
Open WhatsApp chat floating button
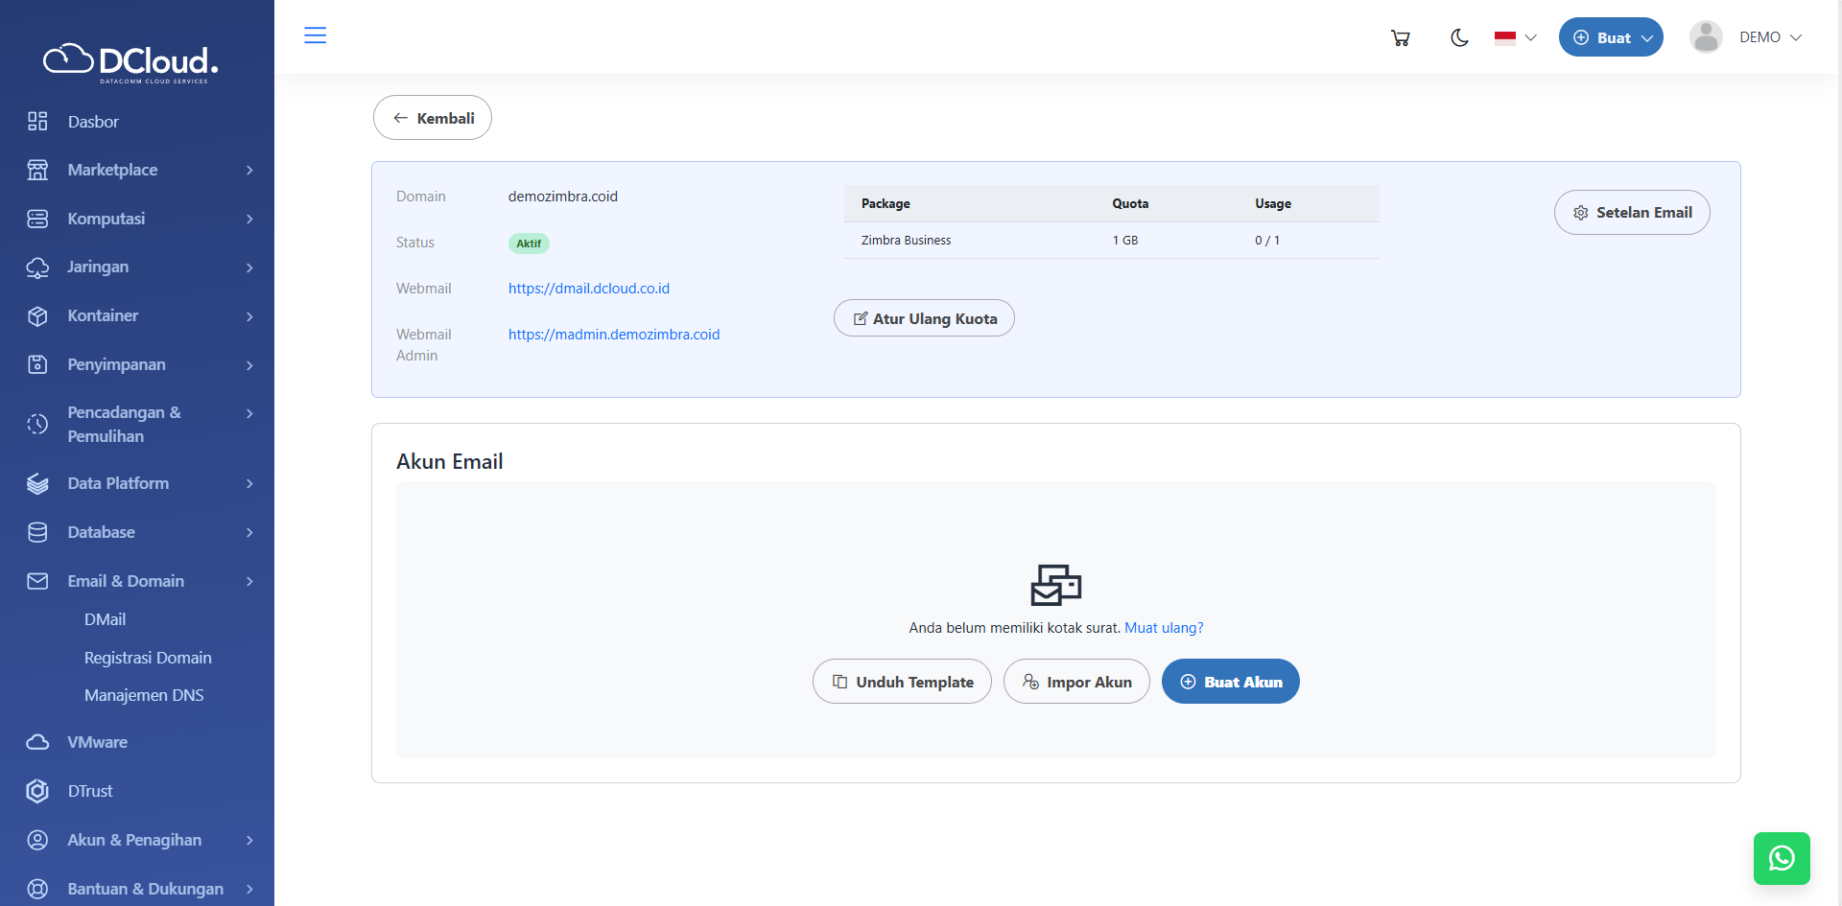pyautogui.click(x=1781, y=858)
